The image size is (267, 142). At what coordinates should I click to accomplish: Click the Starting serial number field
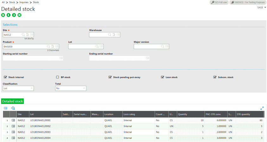tap(31, 58)
